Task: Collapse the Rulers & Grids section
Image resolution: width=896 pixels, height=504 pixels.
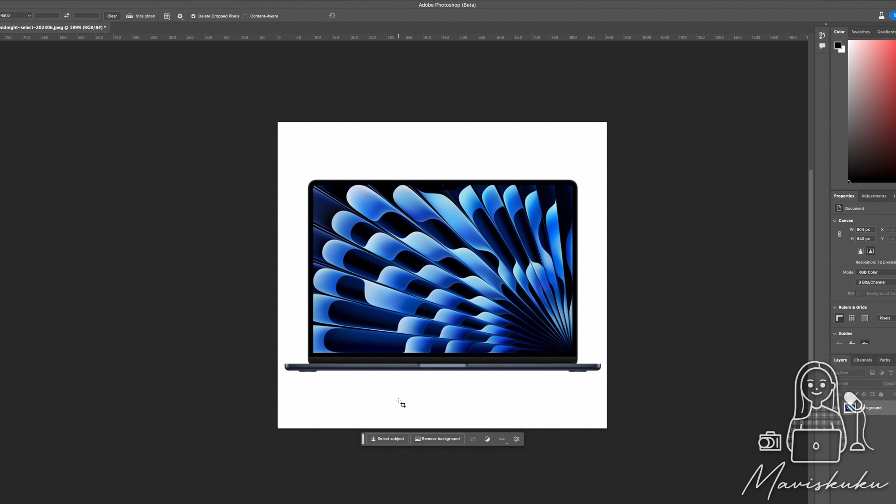Action: click(835, 307)
